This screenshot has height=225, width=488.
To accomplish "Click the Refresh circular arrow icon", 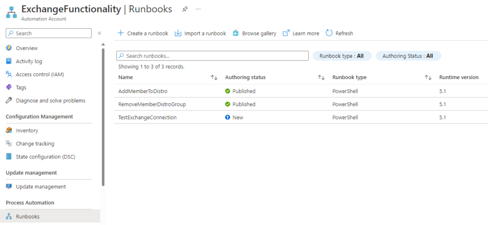I will pyautogui.click(x=329, y=33).
